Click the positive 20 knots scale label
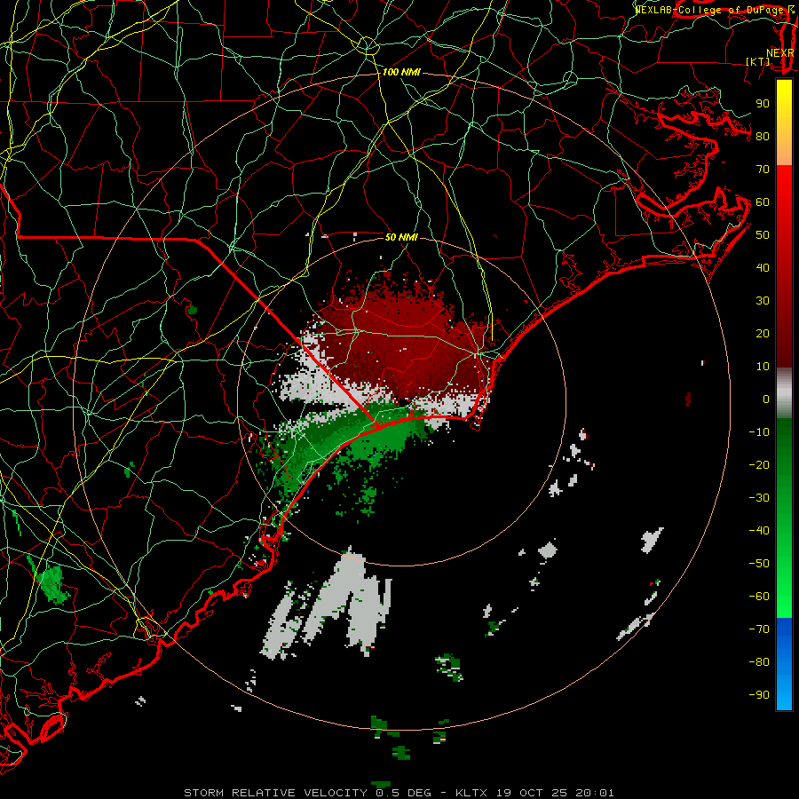Screen dimensions: 799x799 click(763, 334)
